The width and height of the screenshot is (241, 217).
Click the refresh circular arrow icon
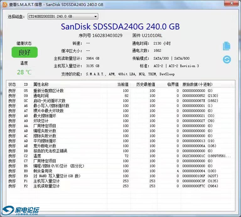tap(227, 60)
